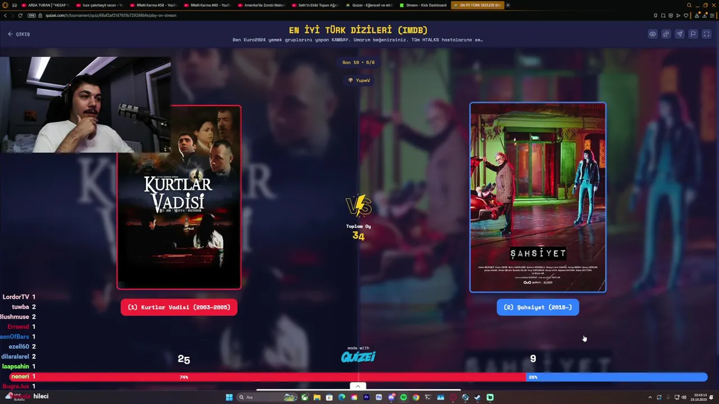Go back with the browser back arrow
The image size is (719, 404).
(6, 15)
